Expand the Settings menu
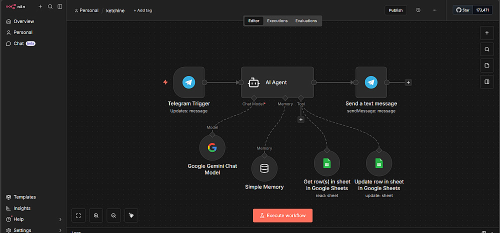 coord(33,230)
